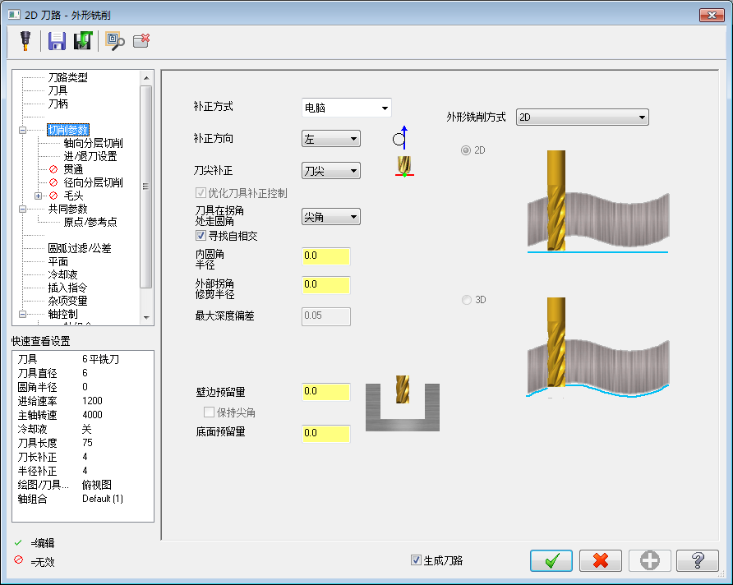Click tree scrollbar up arrow
This screenshot has width=733, height=585.
click(146, 77)
